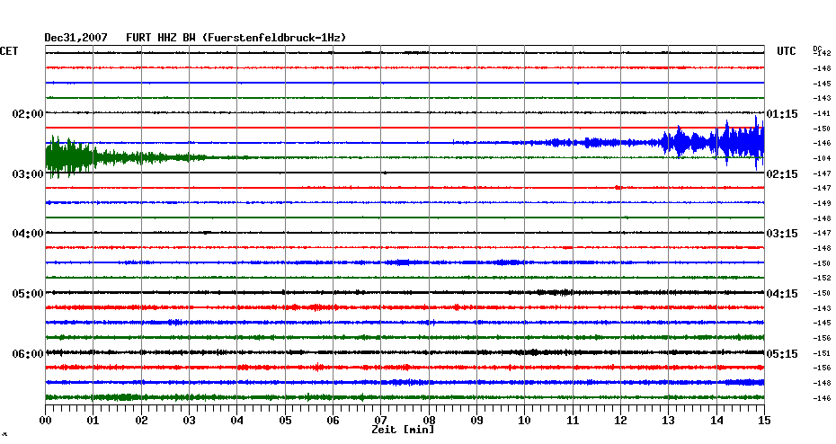Click the minute axis tick label 07
Viewport: 836px width, 444px height.
click(380, 421)
